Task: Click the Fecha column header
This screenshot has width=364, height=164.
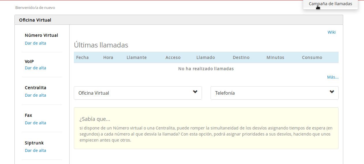Action: 82,58
